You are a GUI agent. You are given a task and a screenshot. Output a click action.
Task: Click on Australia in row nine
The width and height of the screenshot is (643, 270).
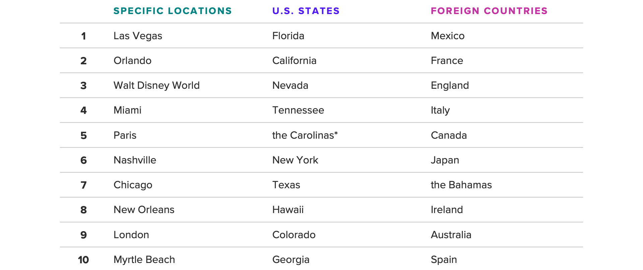pyautogui.click(x=451, y=235)
